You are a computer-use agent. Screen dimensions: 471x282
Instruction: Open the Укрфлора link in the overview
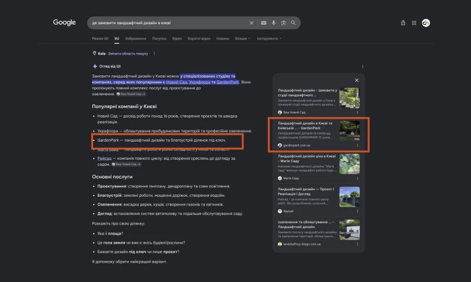click(x=200, y=82)
